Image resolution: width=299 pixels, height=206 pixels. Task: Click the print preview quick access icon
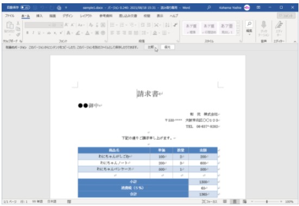point(59,8)
